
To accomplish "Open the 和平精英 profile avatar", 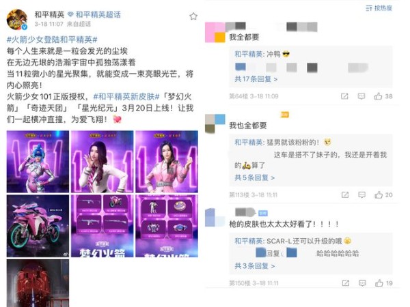I will pos(16,20).
